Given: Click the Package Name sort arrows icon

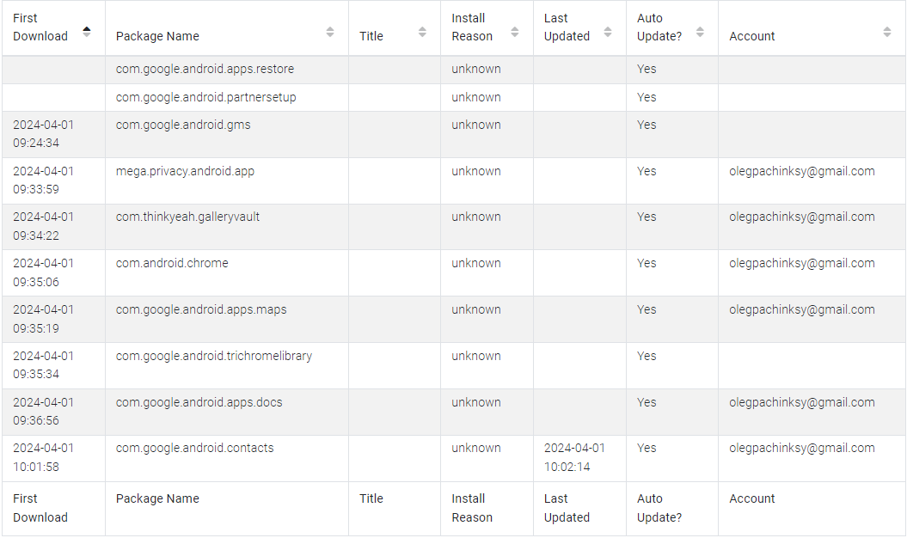Looking at the screenshot, I should pyautogui.click(x=330, y=32).
